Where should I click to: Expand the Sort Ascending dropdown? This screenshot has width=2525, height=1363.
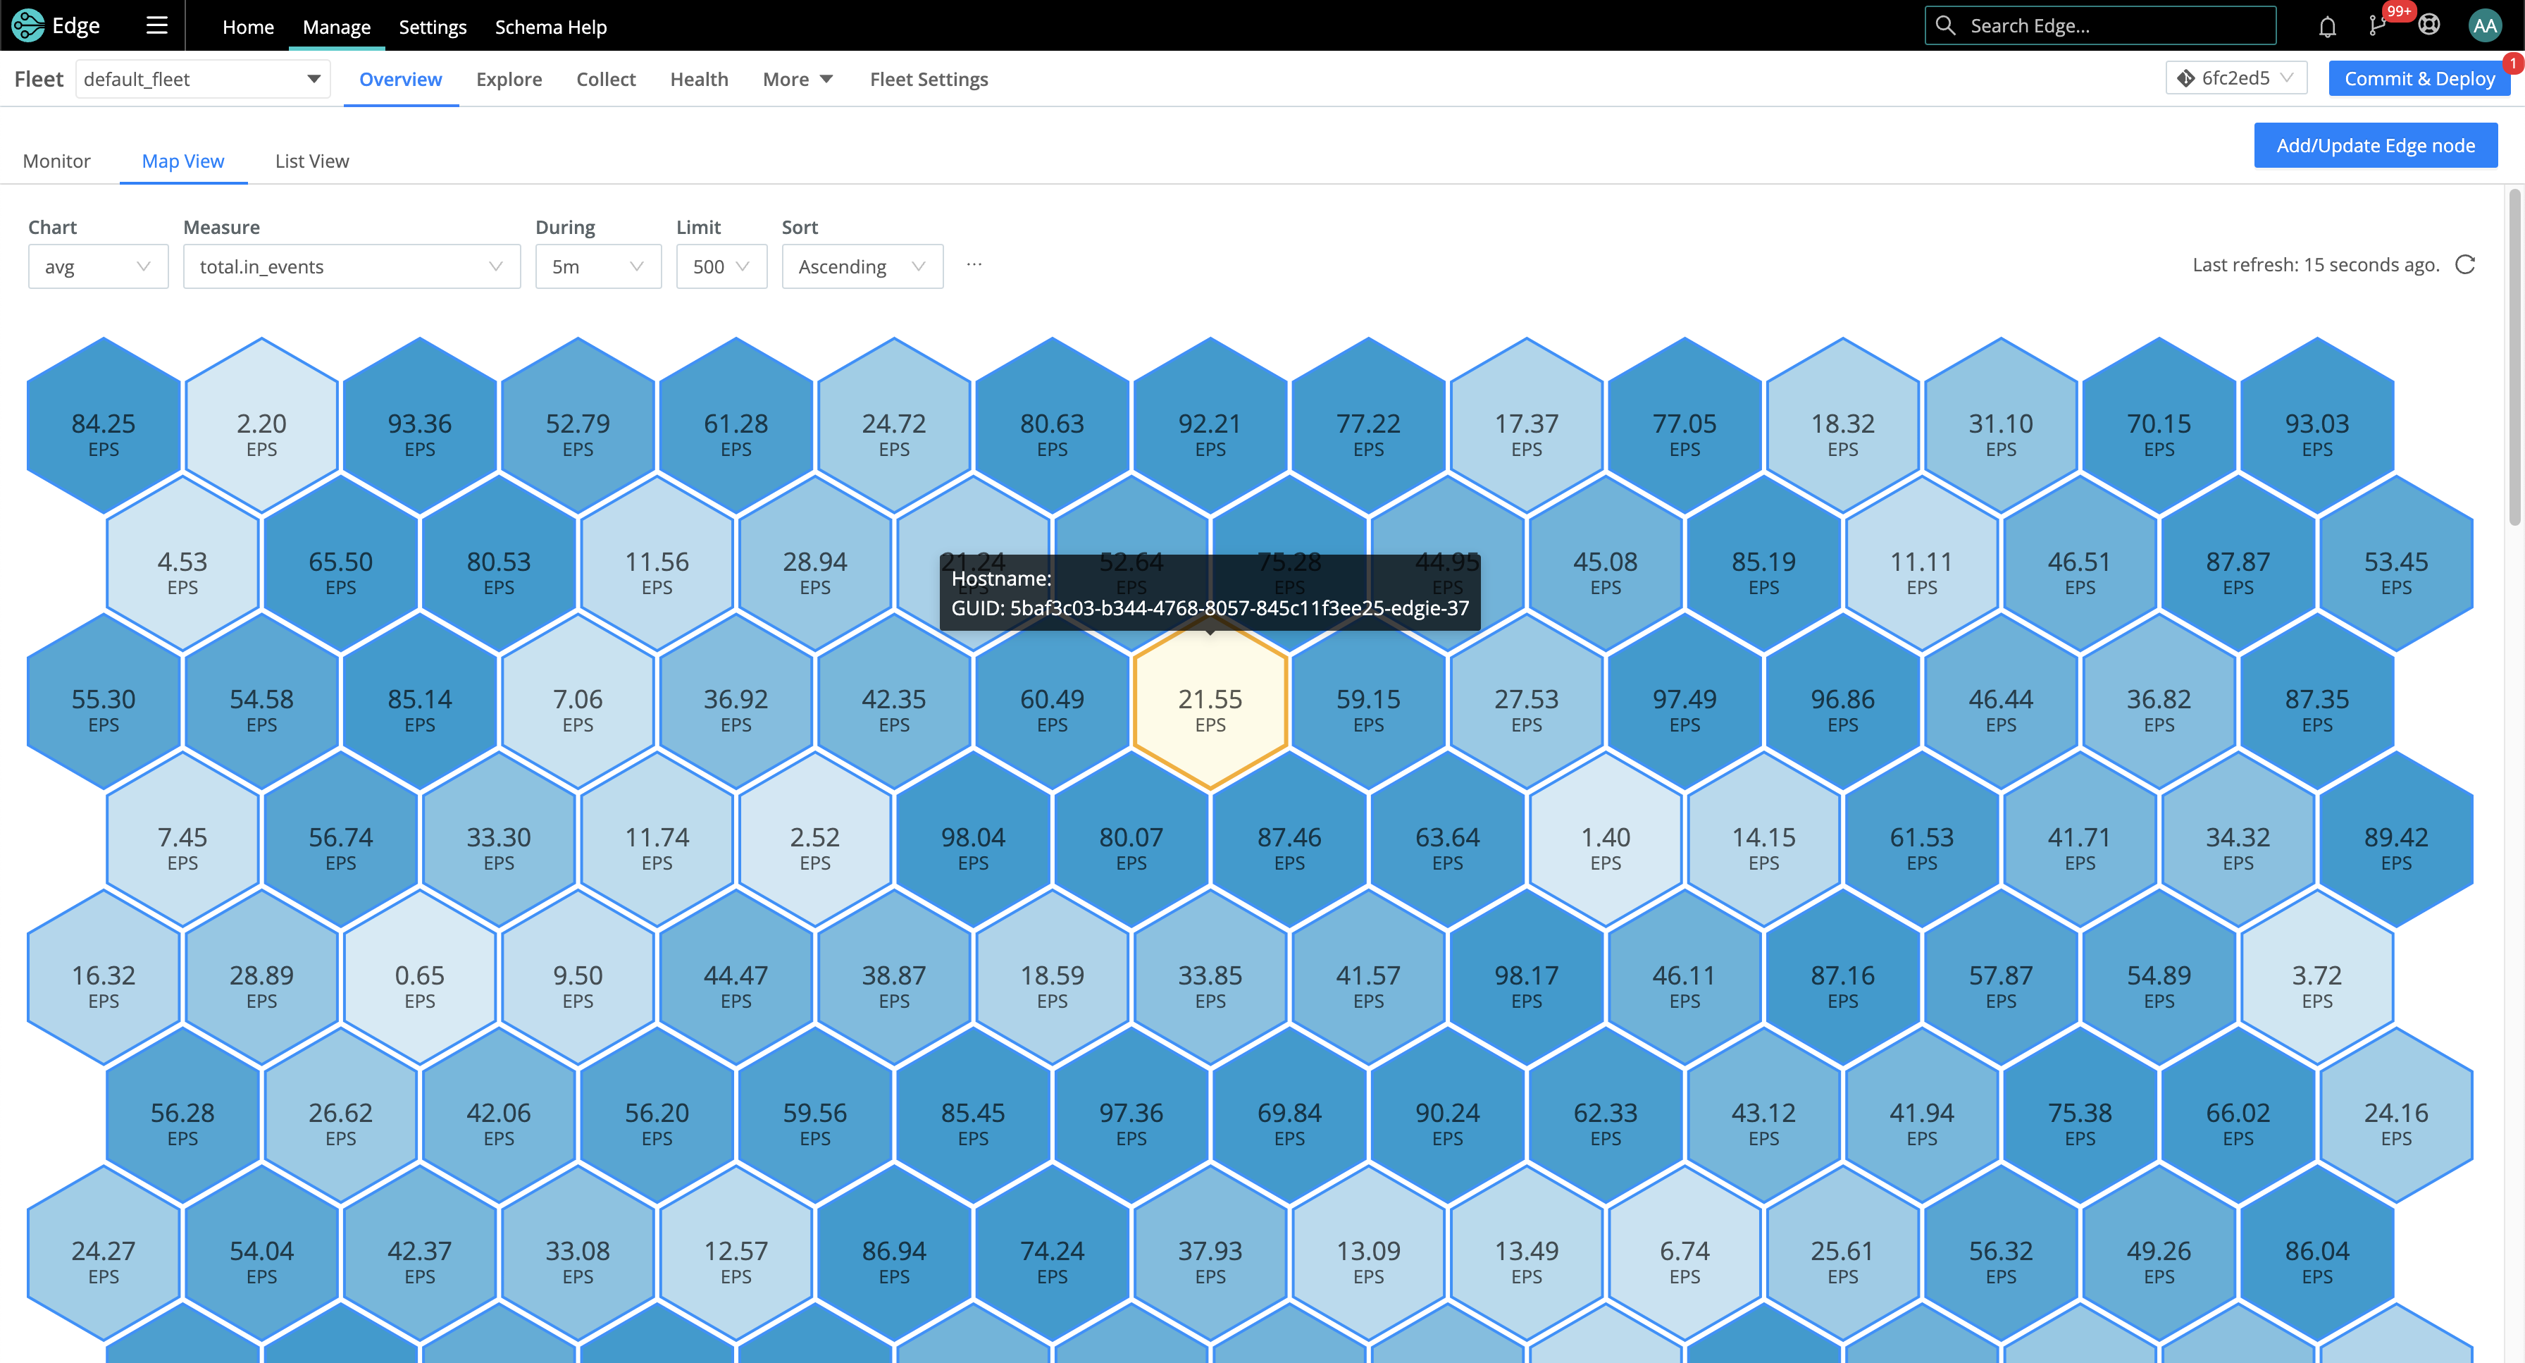coord(862,266)
